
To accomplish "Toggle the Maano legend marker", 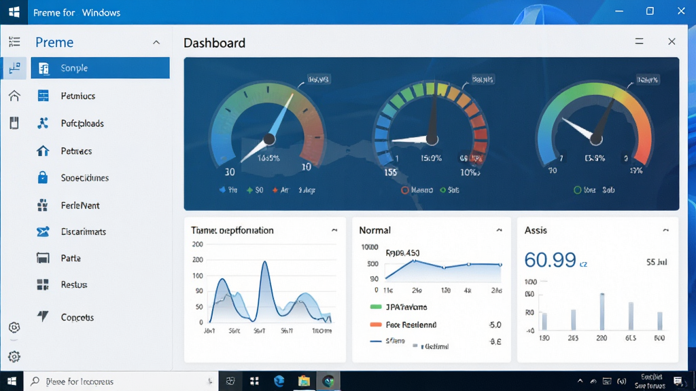I will coord(405,190).
